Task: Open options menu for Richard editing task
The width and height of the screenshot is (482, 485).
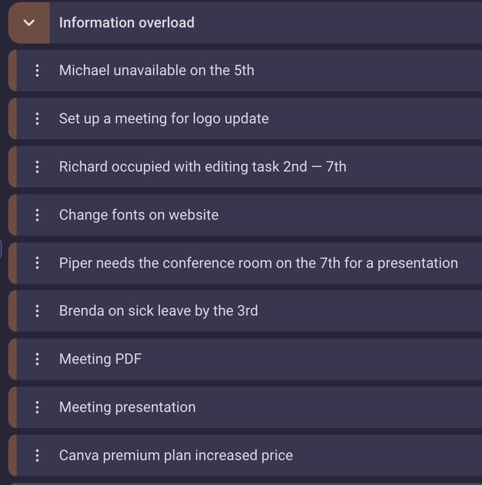Action: (37, 167)
